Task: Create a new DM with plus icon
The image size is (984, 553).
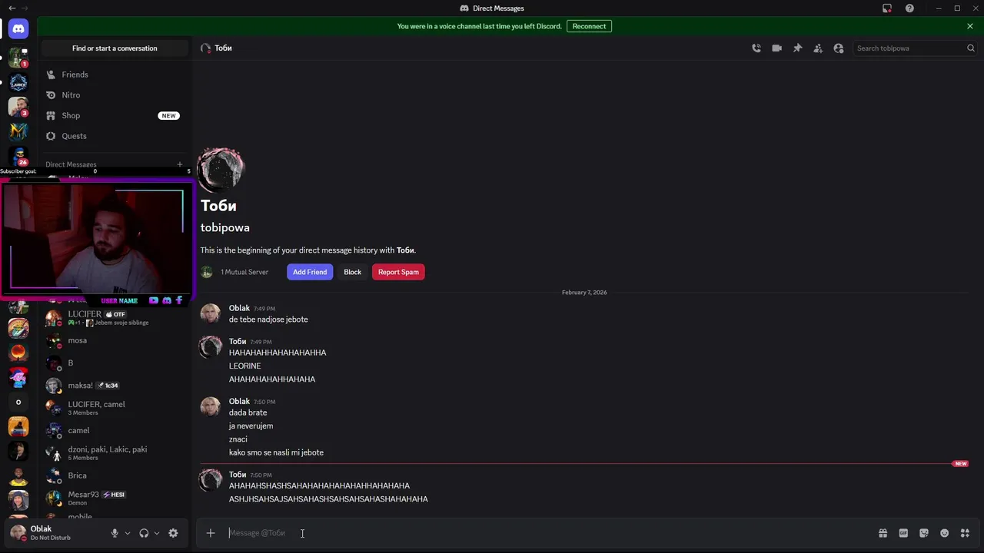Action: pos(180,164)
